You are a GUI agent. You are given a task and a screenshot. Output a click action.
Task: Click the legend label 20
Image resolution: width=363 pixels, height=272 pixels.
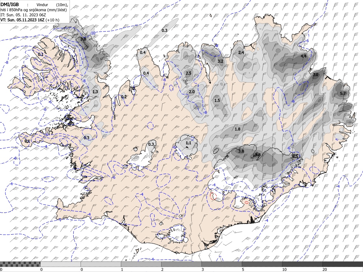(x=325, y=269)
